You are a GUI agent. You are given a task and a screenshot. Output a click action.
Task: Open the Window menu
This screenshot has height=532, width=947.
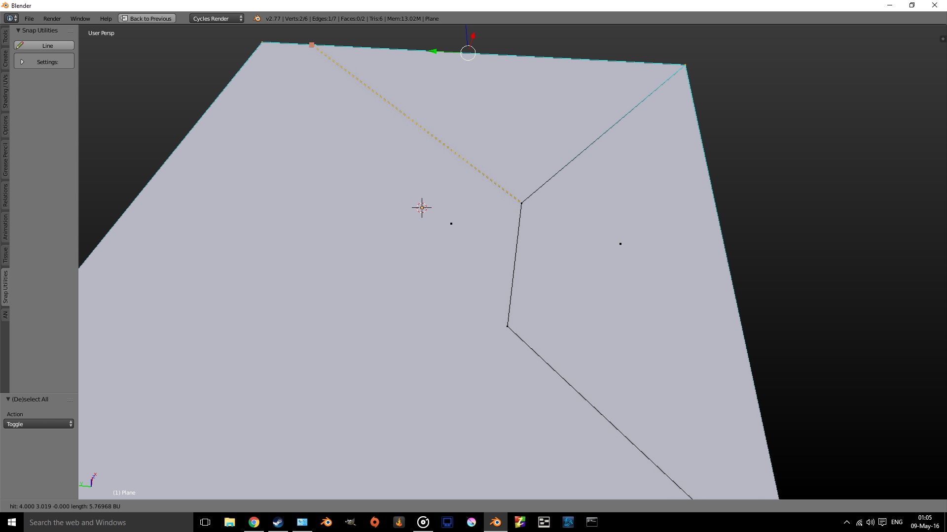click(80, 18)
